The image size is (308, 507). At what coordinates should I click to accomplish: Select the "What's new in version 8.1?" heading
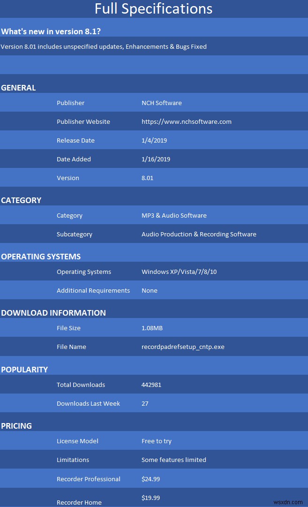click(x=51, y=31)
